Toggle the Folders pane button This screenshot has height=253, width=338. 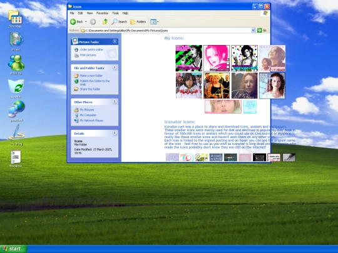point(138,22)
